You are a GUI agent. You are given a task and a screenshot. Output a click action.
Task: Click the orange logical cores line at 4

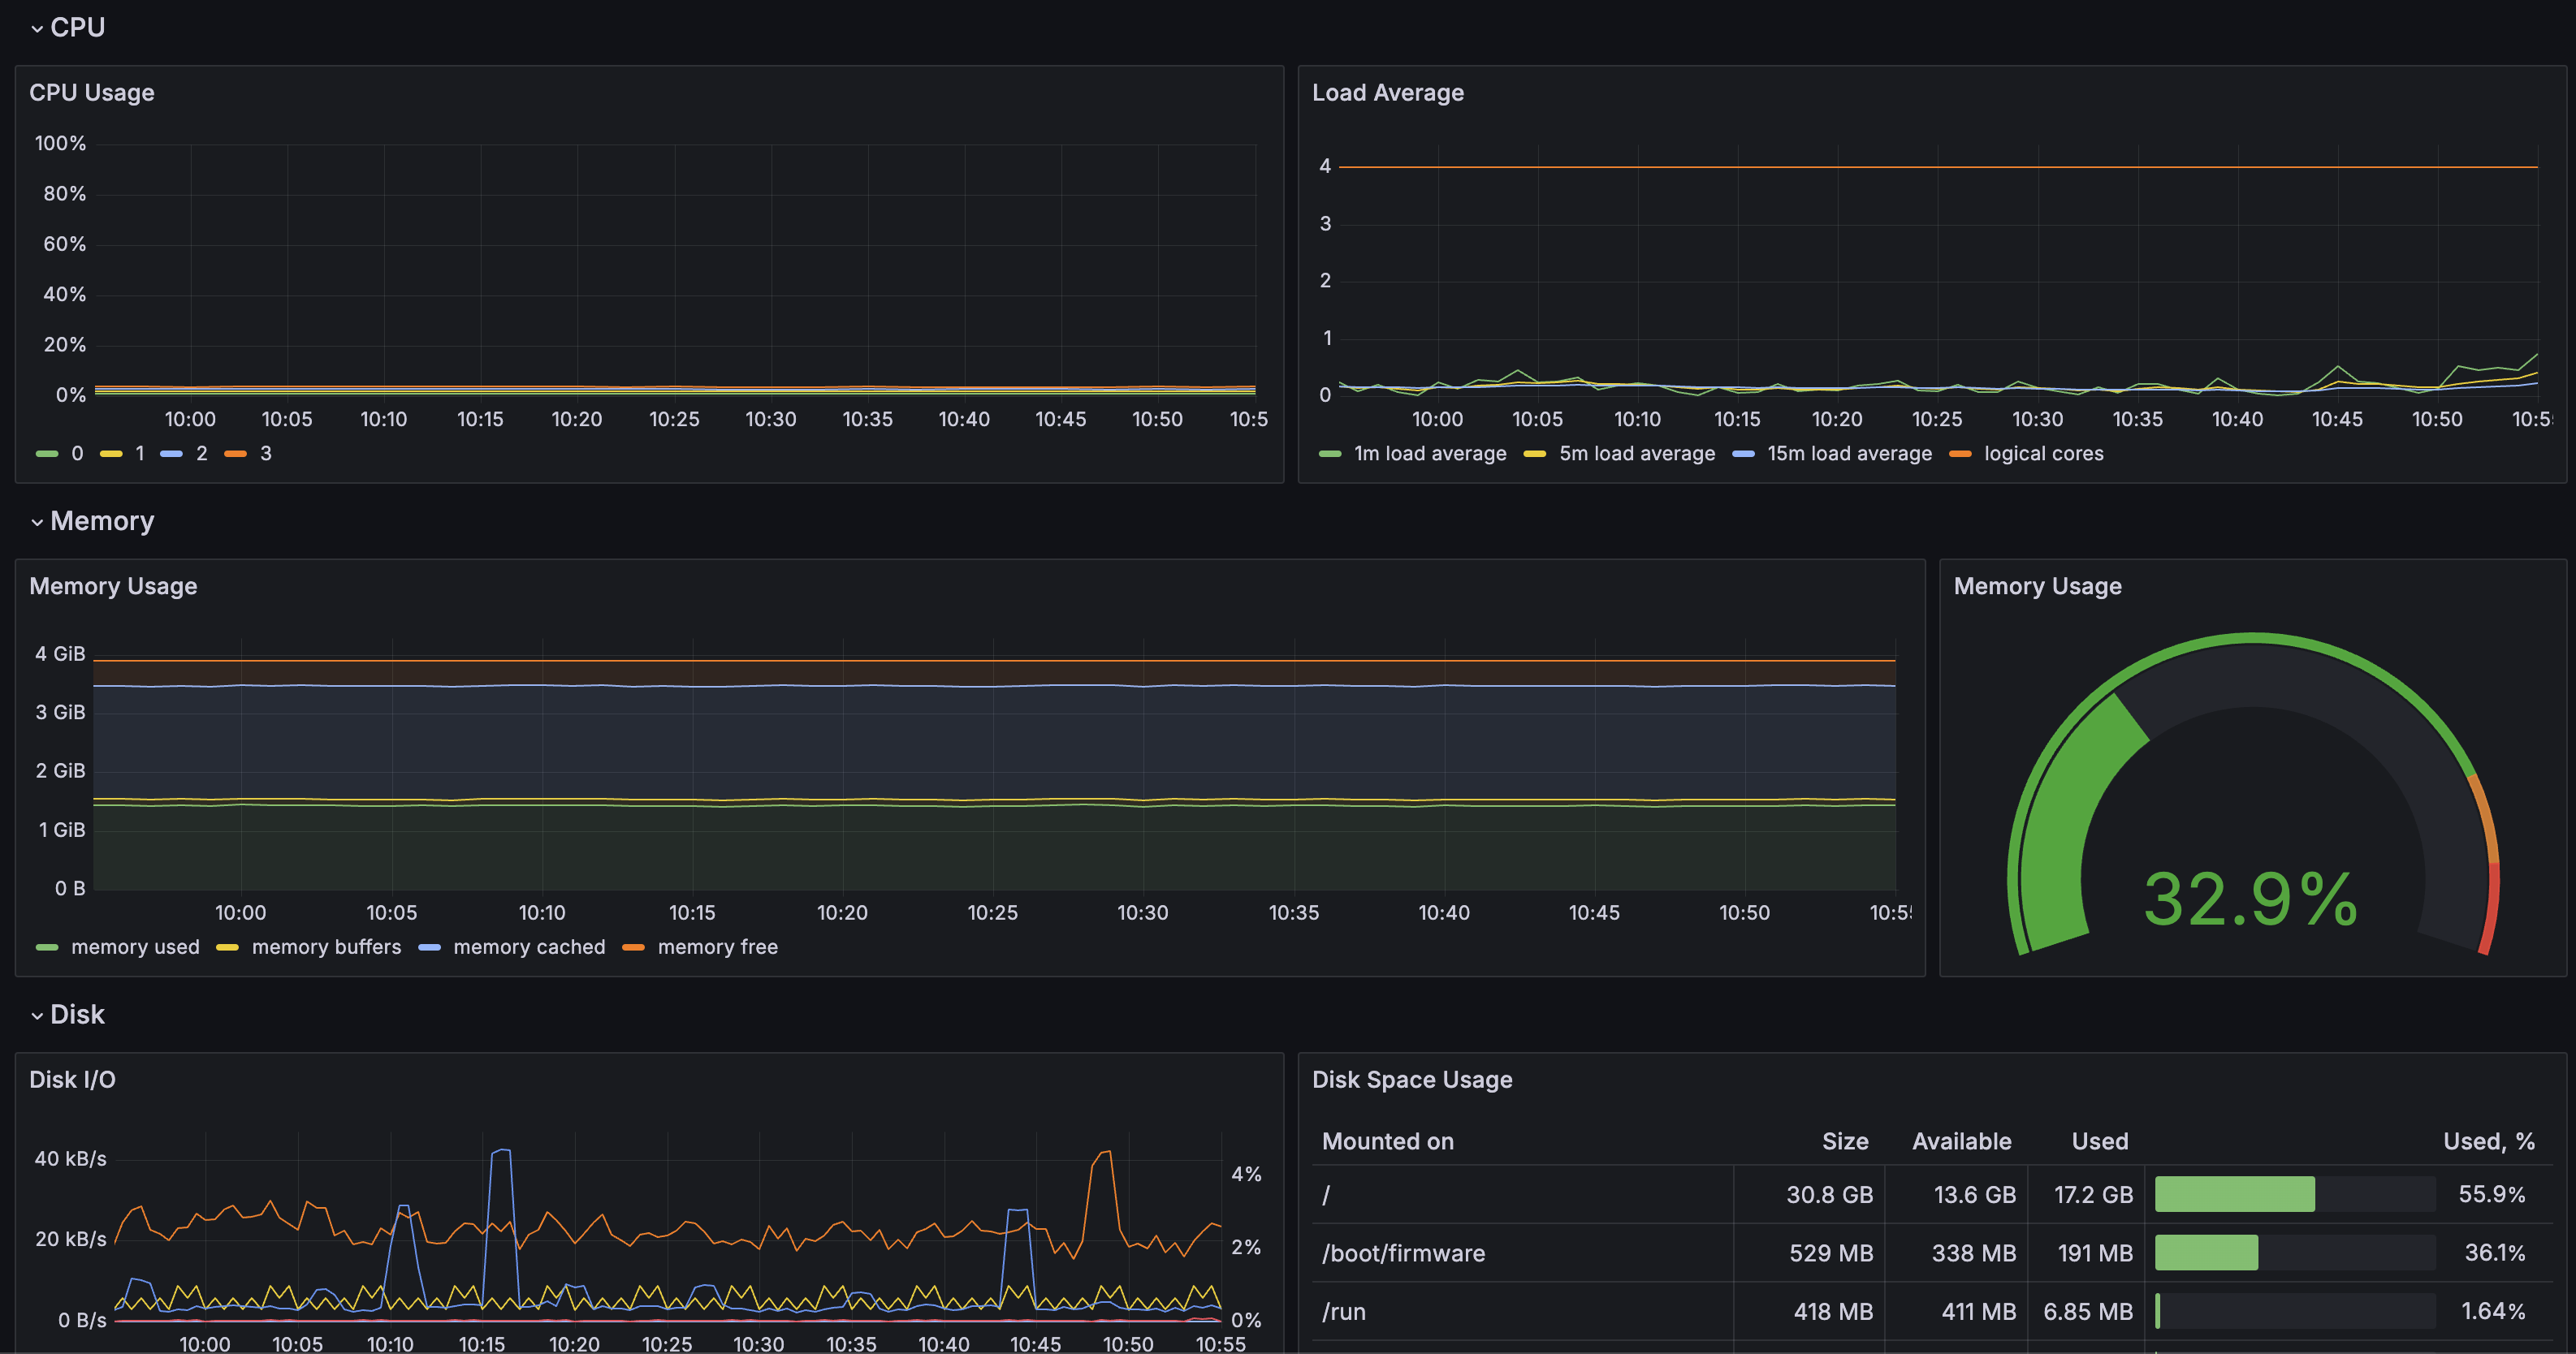tap(1938, 167)
